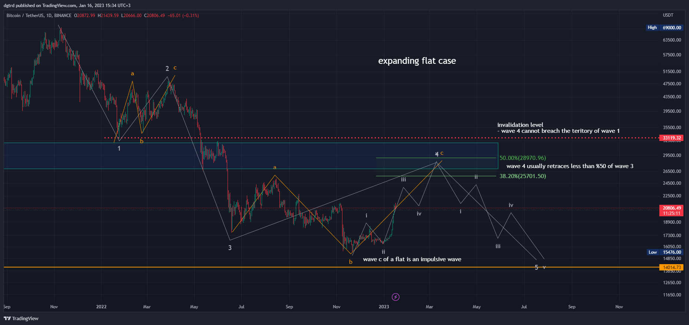Click the High 69000.00 price tag
Screen dimensions: 689x325
click(x=664, y=27)
